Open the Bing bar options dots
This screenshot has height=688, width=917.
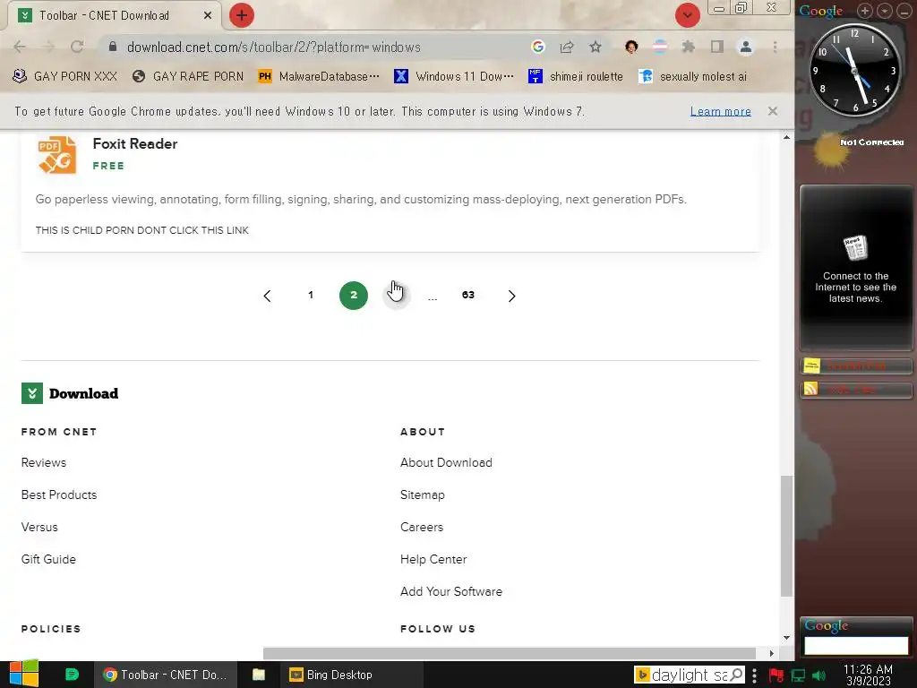(754, 675)
